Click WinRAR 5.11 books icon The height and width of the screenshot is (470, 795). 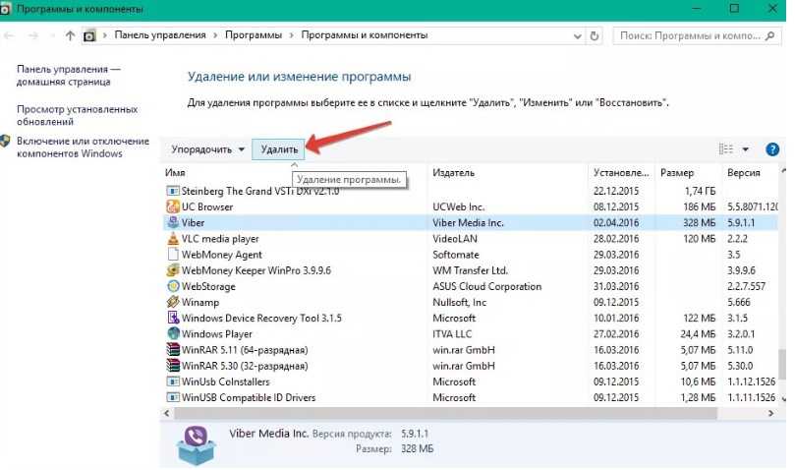173,350
